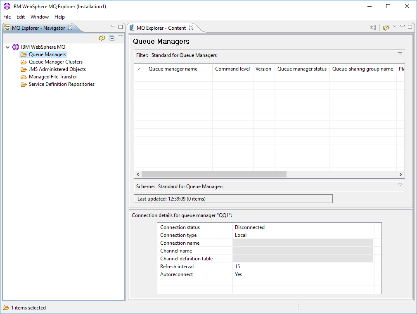
Task: Open the Scheme dropdown arrow
Action: [400, 185]
